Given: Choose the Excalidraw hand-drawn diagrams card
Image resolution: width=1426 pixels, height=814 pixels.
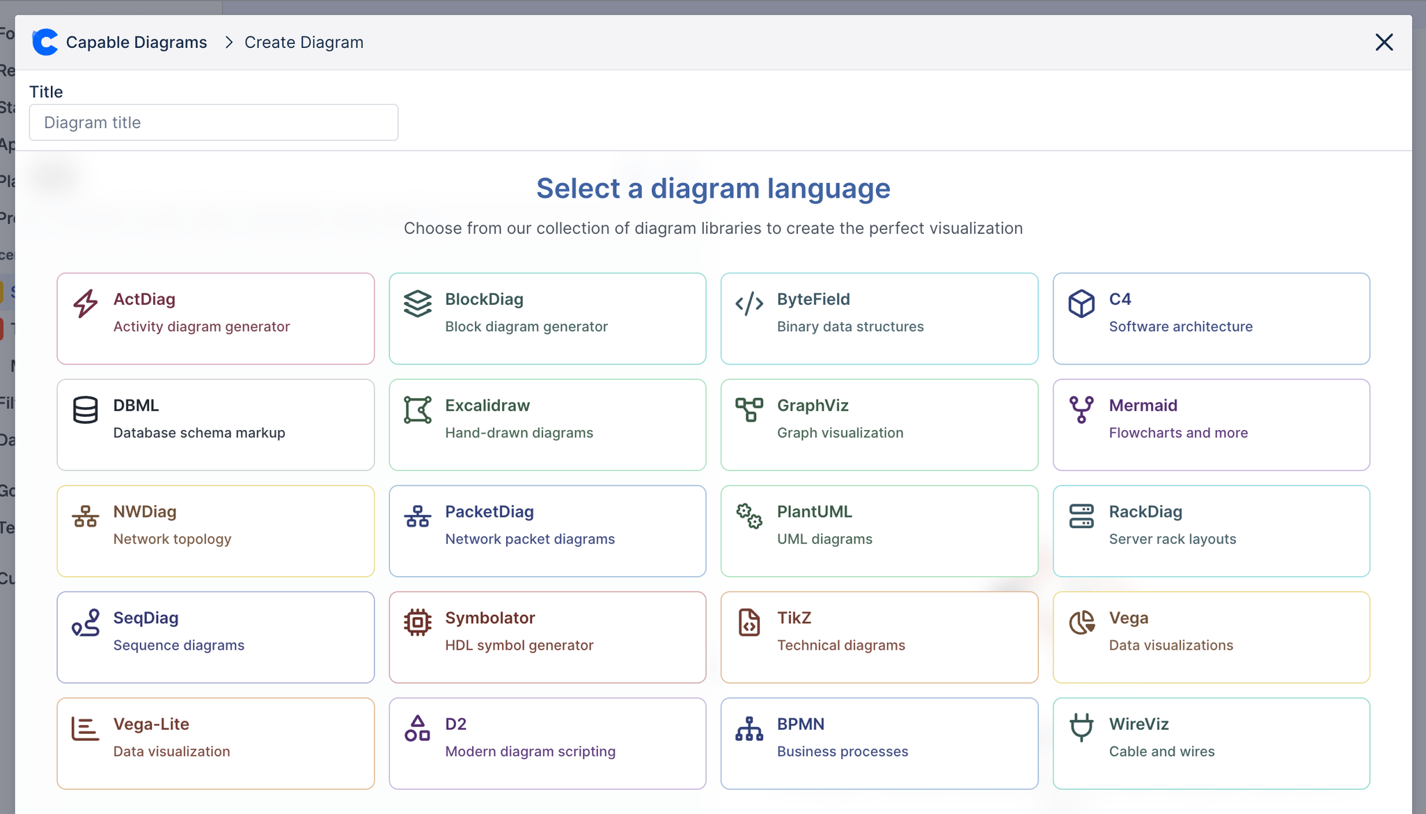Looking at the screenshot, I should coord(547,424).
